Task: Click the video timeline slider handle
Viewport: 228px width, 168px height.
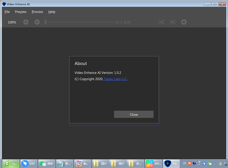Action: [x=45, y=22]
